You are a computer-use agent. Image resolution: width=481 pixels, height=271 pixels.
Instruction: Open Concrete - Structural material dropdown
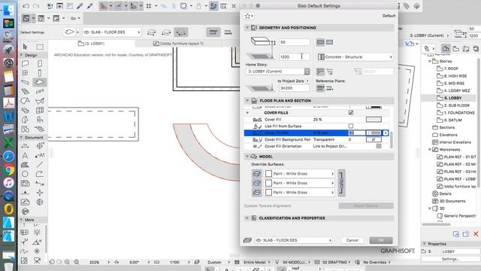click(x=355, y=57)
